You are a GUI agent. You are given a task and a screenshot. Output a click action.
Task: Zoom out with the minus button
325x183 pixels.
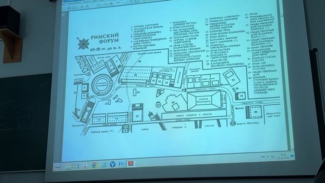tap(106, 4)
